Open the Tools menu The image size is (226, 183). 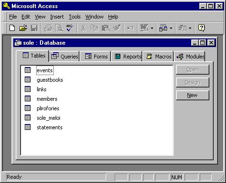(75, 17)
